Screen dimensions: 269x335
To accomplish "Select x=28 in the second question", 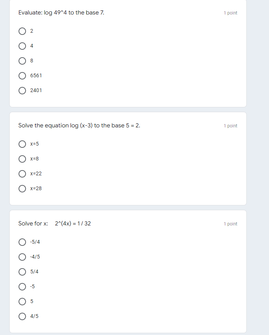I will 23,189.
